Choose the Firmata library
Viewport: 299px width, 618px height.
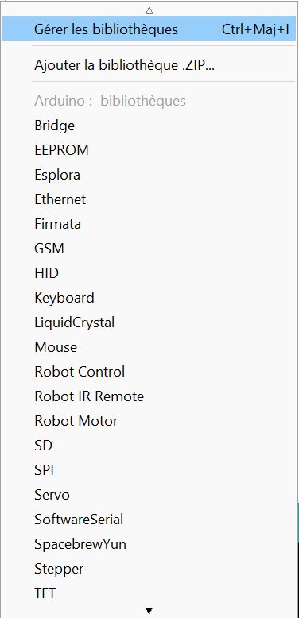coord(149,224)
